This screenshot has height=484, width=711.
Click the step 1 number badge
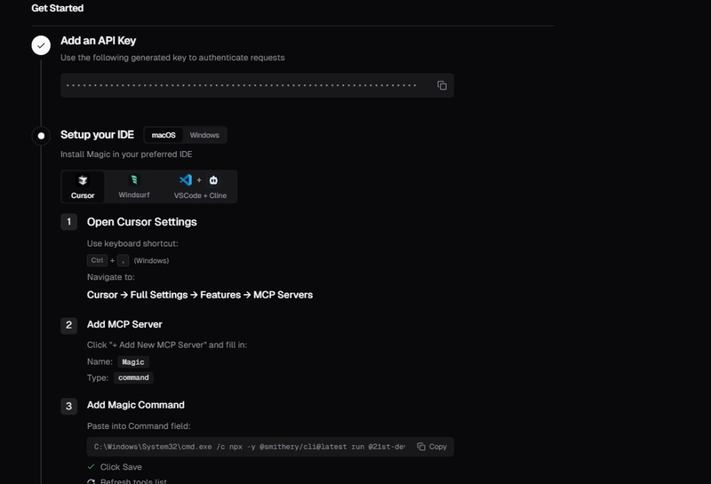(x=68, y=222)
